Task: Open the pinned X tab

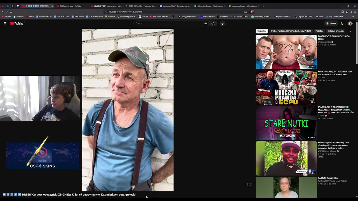Action: pyautogui.click(x=13, y=6)
